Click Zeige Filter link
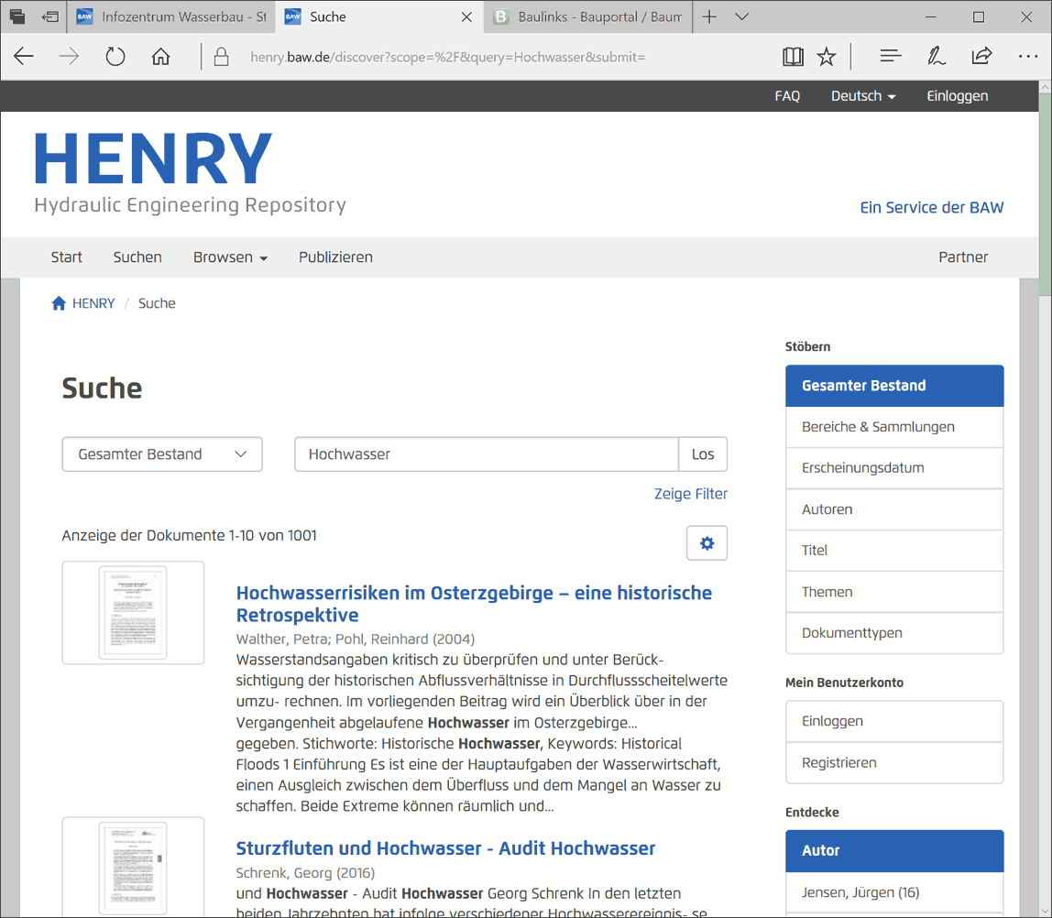Viewport: 1052px width, 918px height. (x=691, y=494)
